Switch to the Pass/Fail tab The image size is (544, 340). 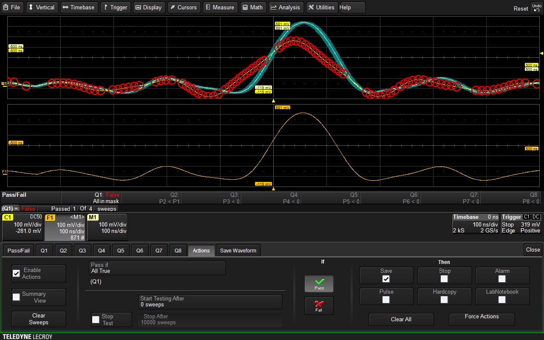click(x=19, y=250)
